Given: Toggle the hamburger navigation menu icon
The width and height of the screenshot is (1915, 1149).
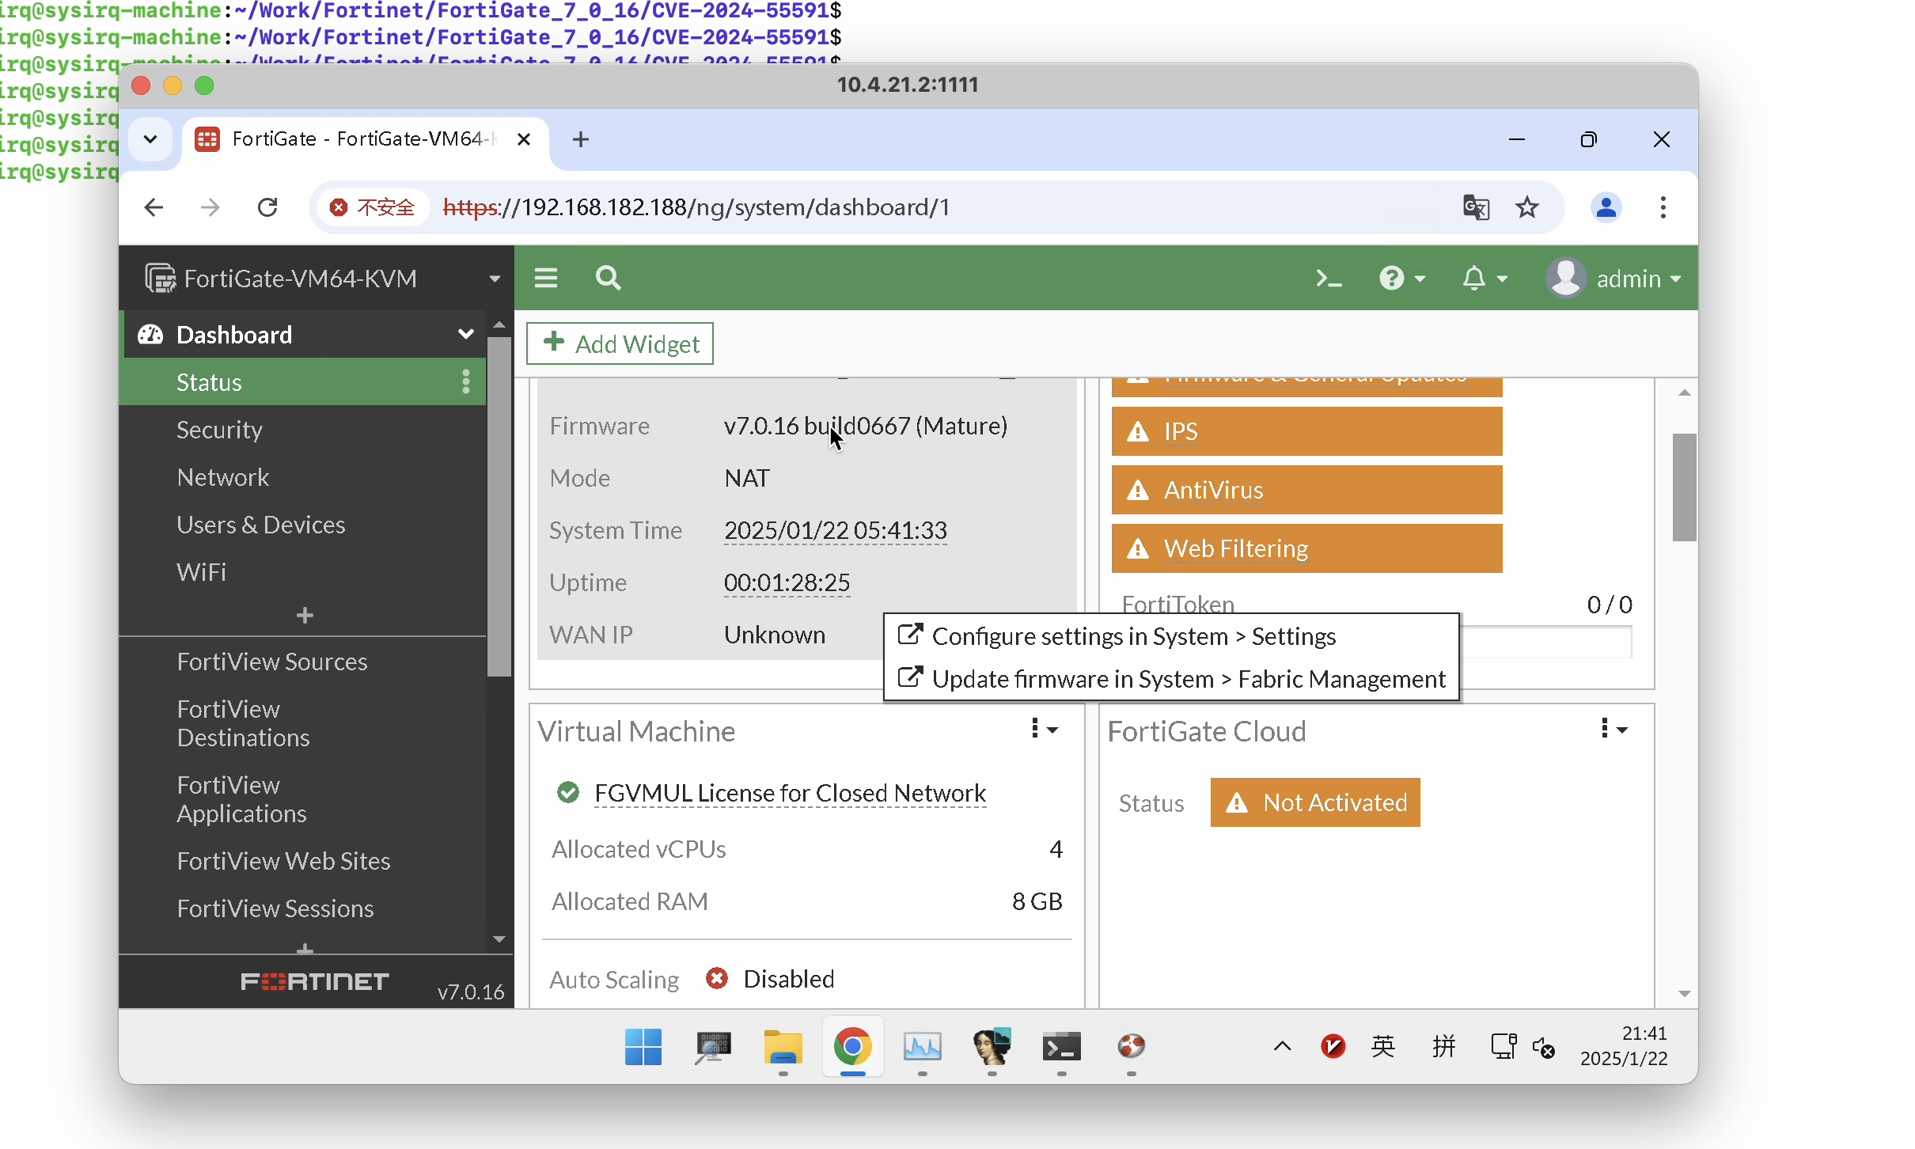Looking at the screenshot, I should click(546, 279).
